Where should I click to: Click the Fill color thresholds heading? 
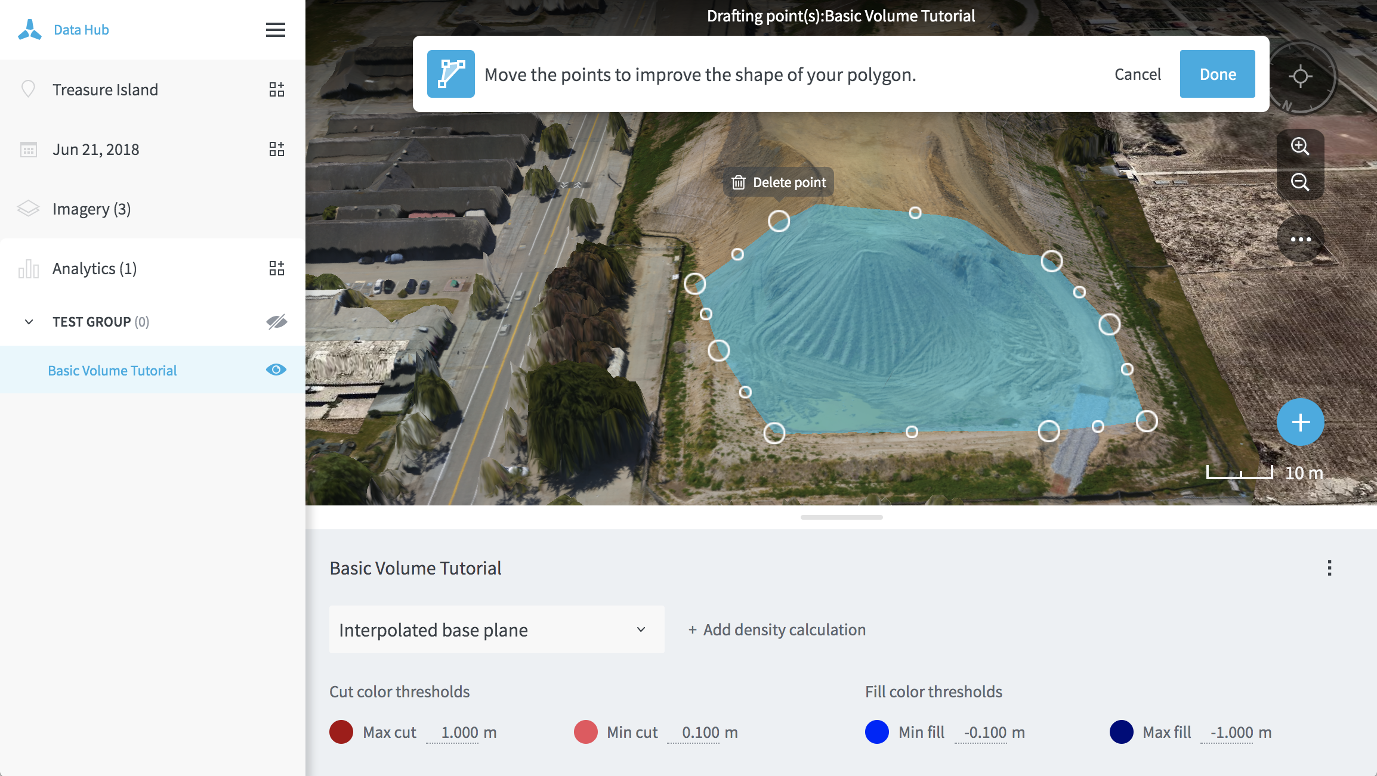tap(934, 691)
